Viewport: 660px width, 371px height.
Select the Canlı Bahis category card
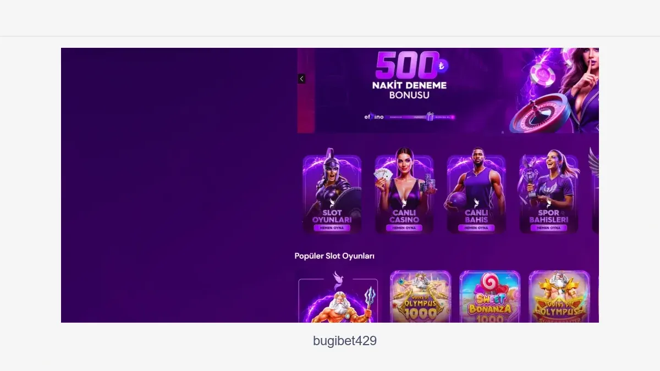pyautogui.click(x=476, y=191)
